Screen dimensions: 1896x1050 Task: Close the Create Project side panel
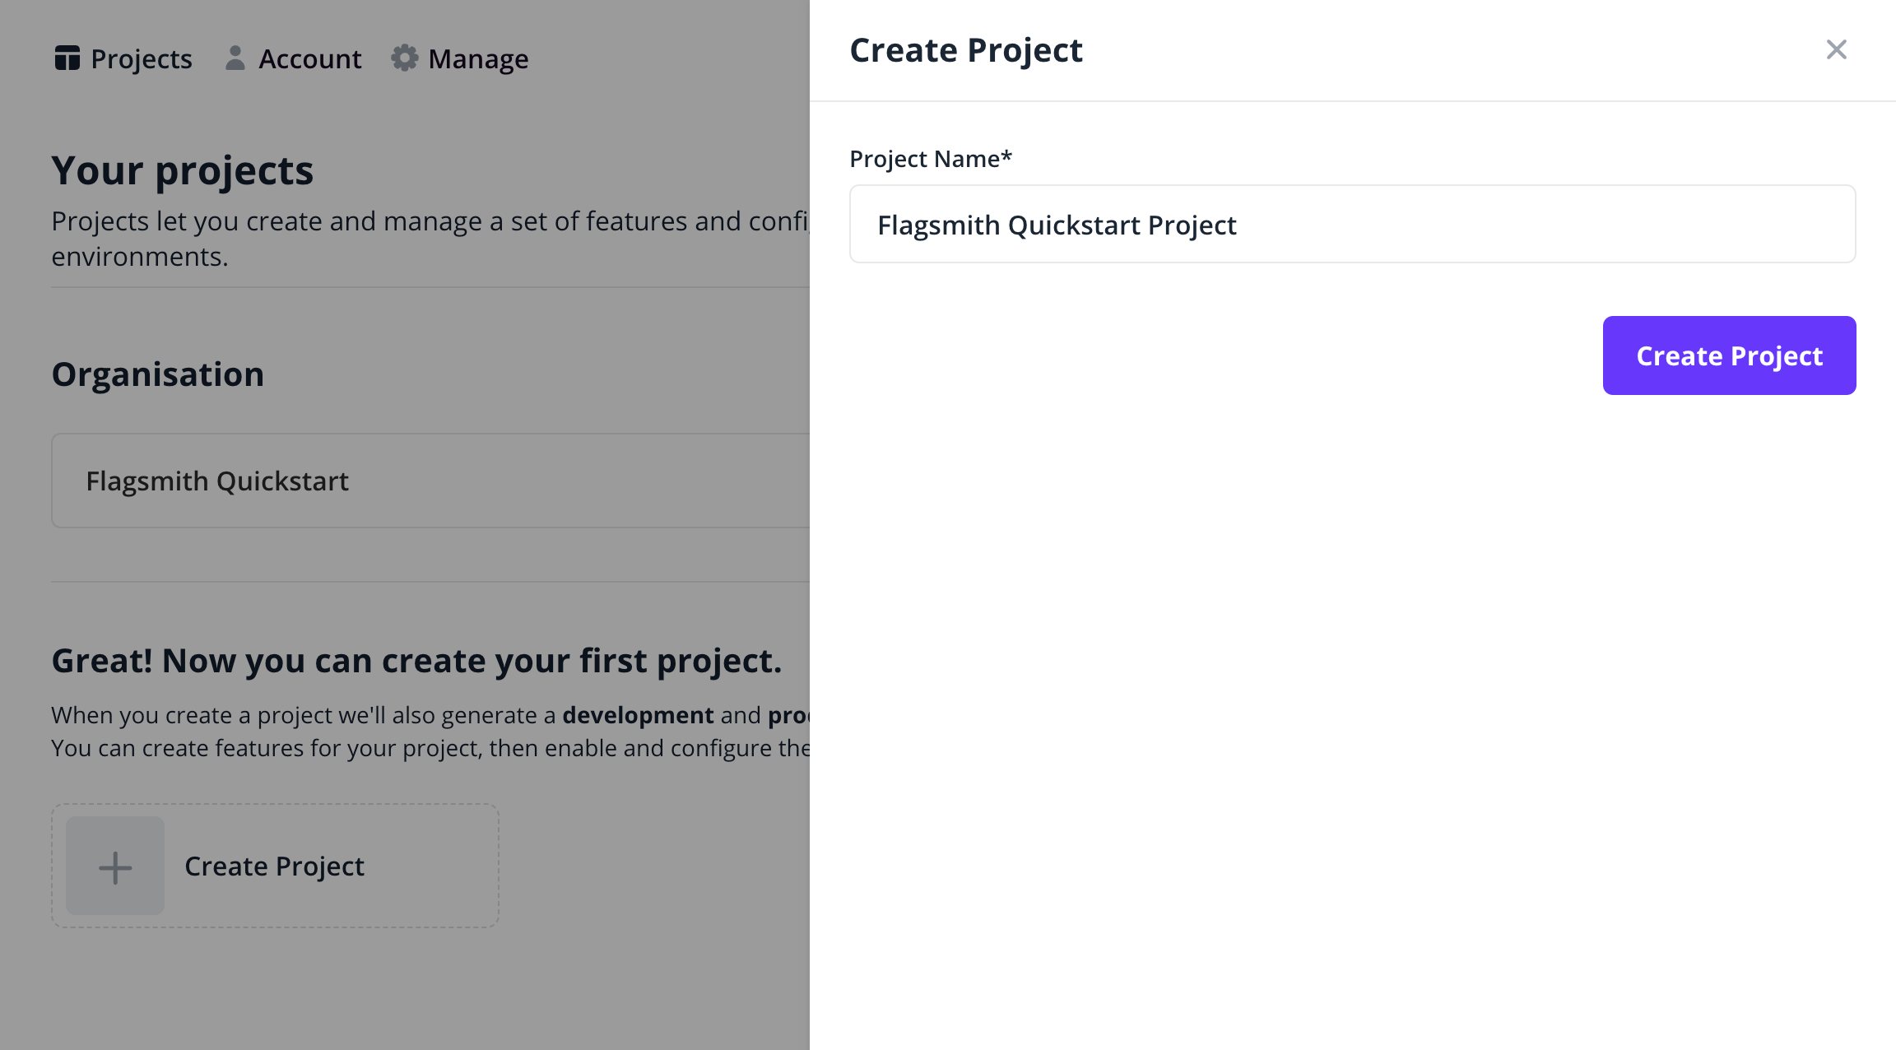point(1836,50)
